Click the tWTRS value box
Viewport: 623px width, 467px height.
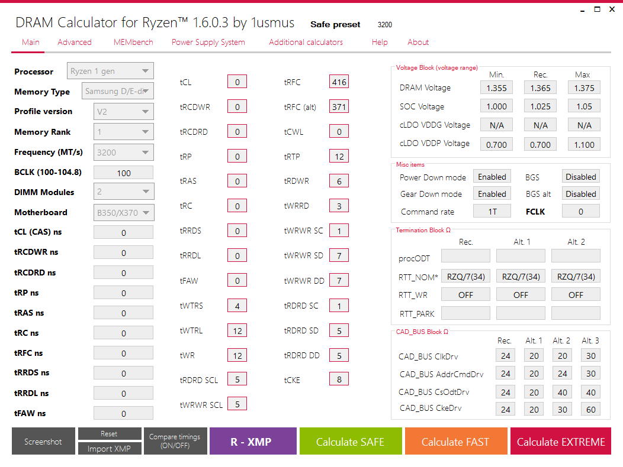pyautogui.click(x=237, y=306)
